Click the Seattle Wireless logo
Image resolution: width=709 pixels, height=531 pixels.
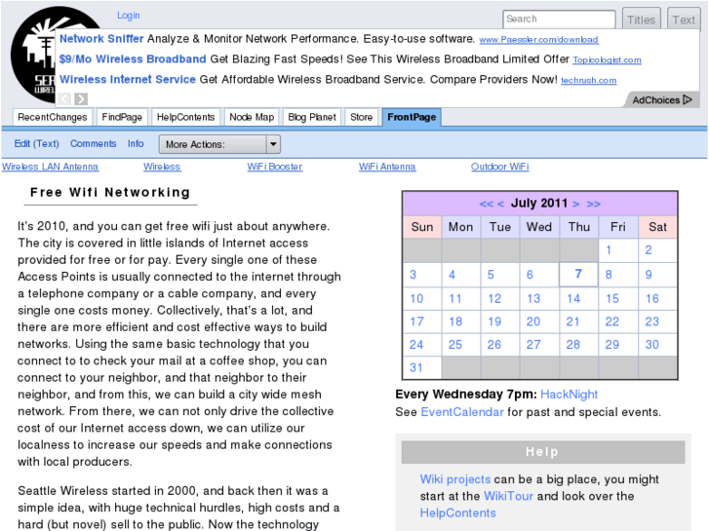[x=34, y=54]
